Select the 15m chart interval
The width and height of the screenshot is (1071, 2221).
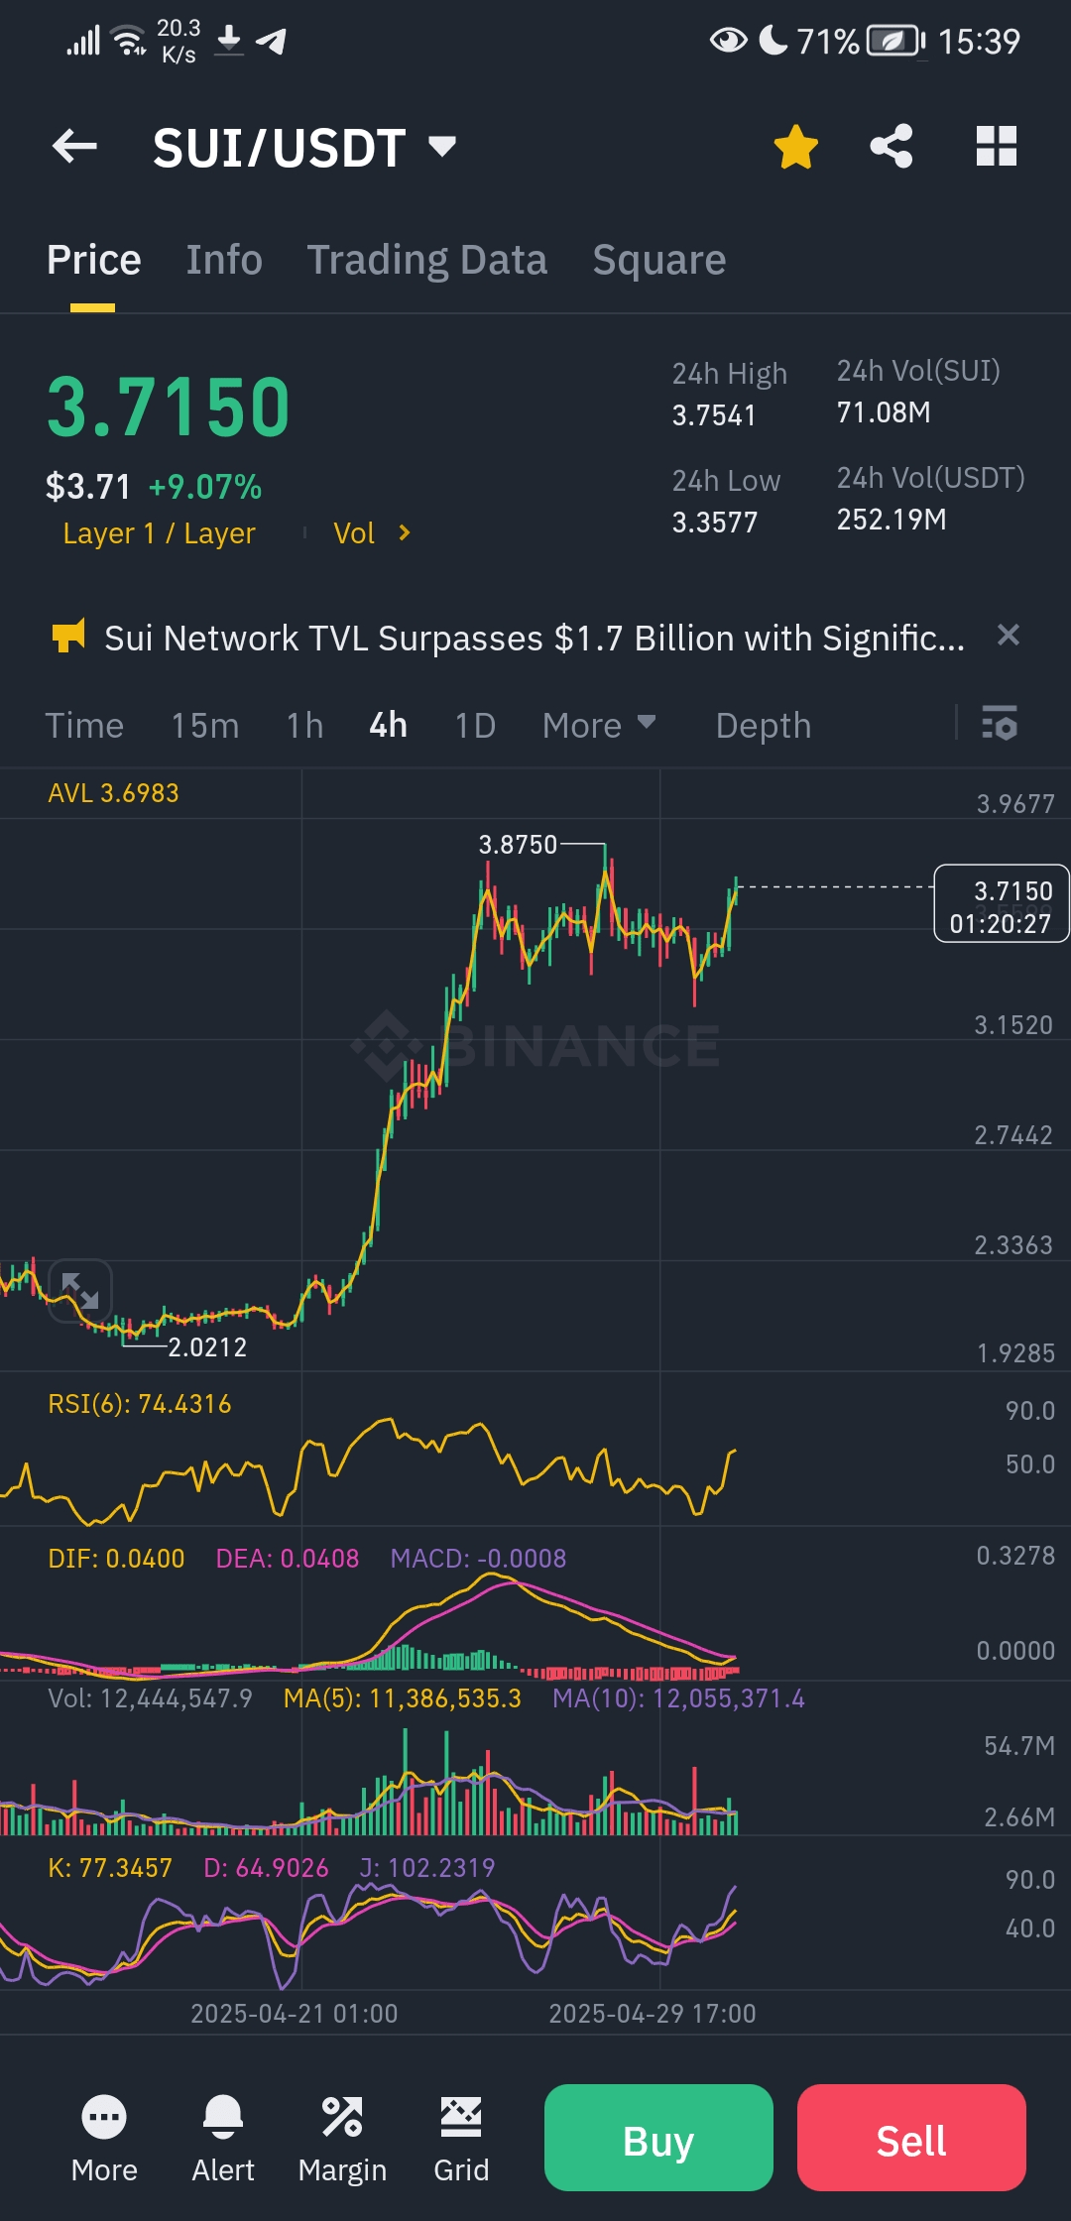204,726
